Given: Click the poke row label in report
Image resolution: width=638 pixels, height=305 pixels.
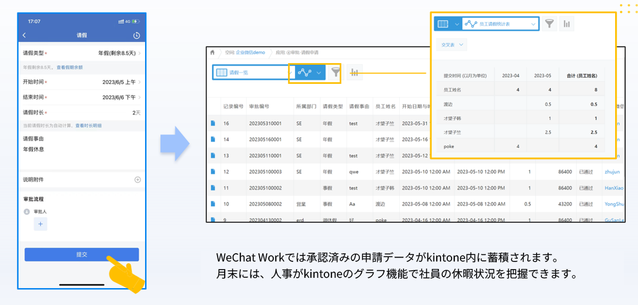Looking at the screenshot, I should coord(449,147).
